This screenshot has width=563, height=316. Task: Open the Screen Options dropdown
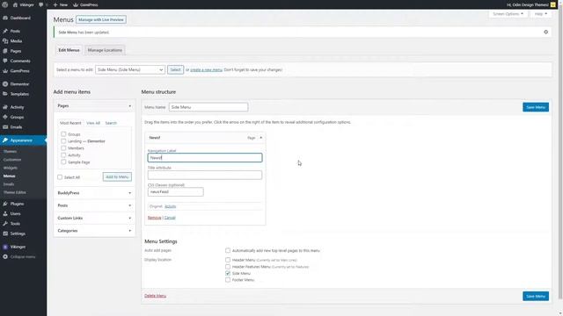coord(508,14)
